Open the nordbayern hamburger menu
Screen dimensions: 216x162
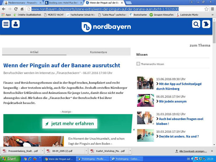pos(6,24)
